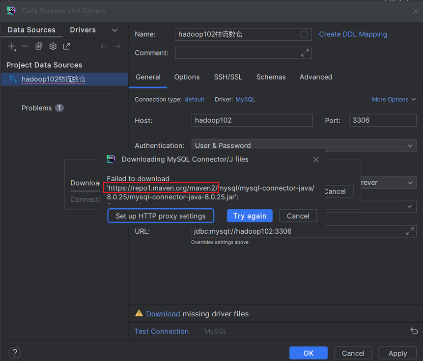This screenshot has height=361, width=423.
Task: Click the greyed MySQL label near Test Connection
Action: [216, 332]
